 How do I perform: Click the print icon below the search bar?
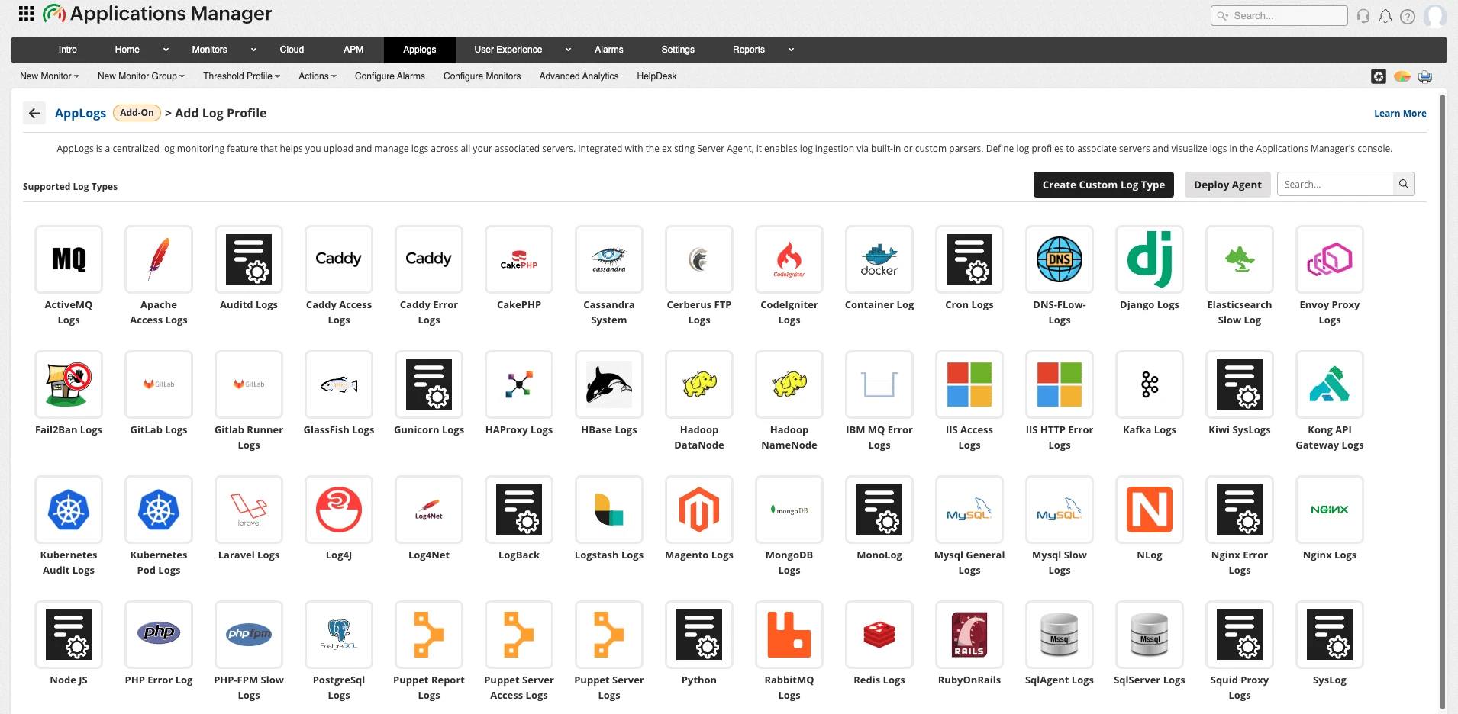pyautogui.click(x=1426, y=76)
